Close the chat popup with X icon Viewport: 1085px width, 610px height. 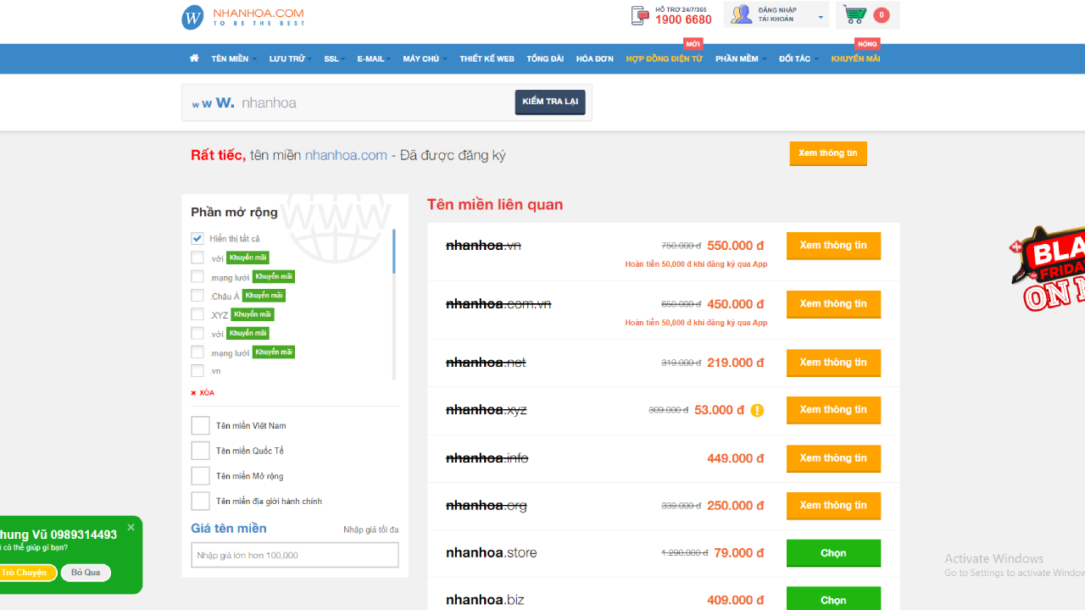(x=131, y=527)
